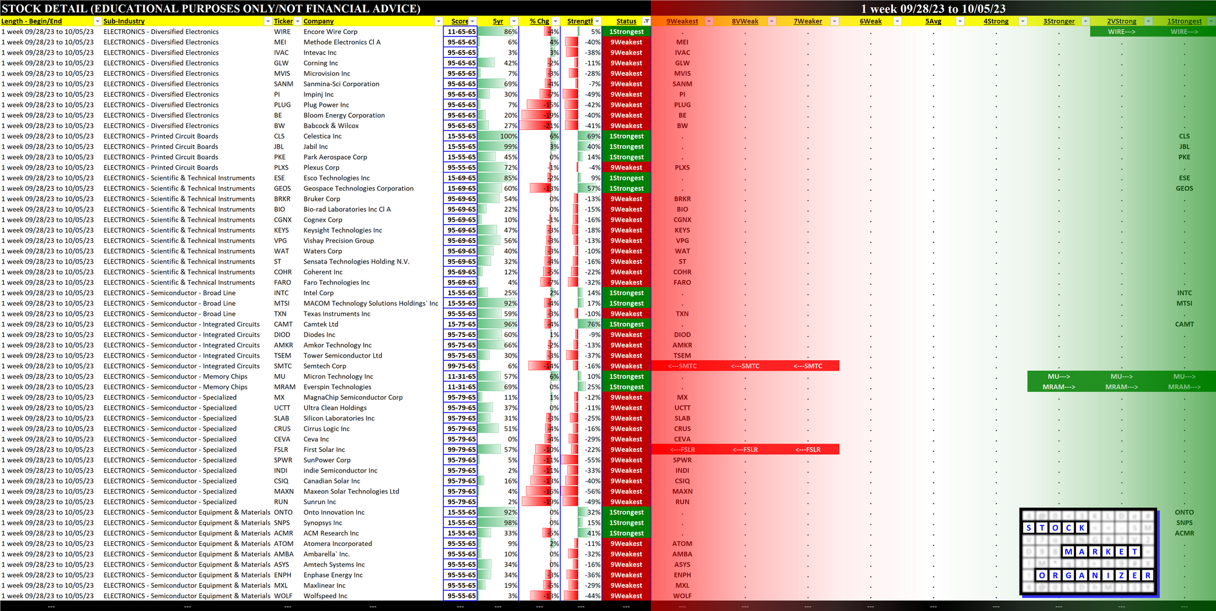Click 'Texas Instruments Inc' company cell
This screenshot has height=611, width=1216.
tap(337, 314)
